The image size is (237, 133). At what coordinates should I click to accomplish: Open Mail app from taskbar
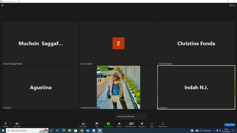[88, 130]
